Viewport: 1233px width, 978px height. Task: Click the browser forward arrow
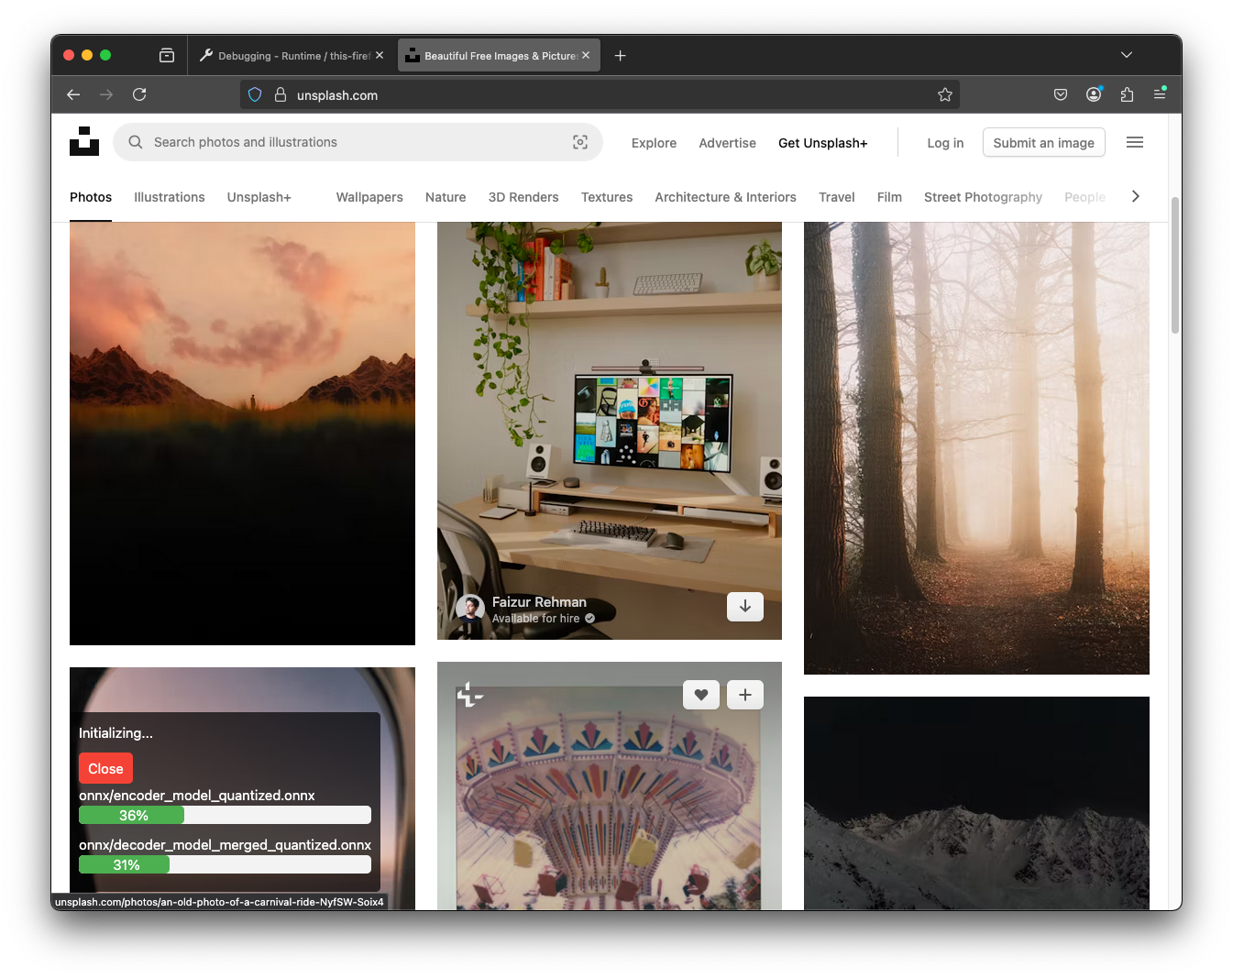[106, 94]
